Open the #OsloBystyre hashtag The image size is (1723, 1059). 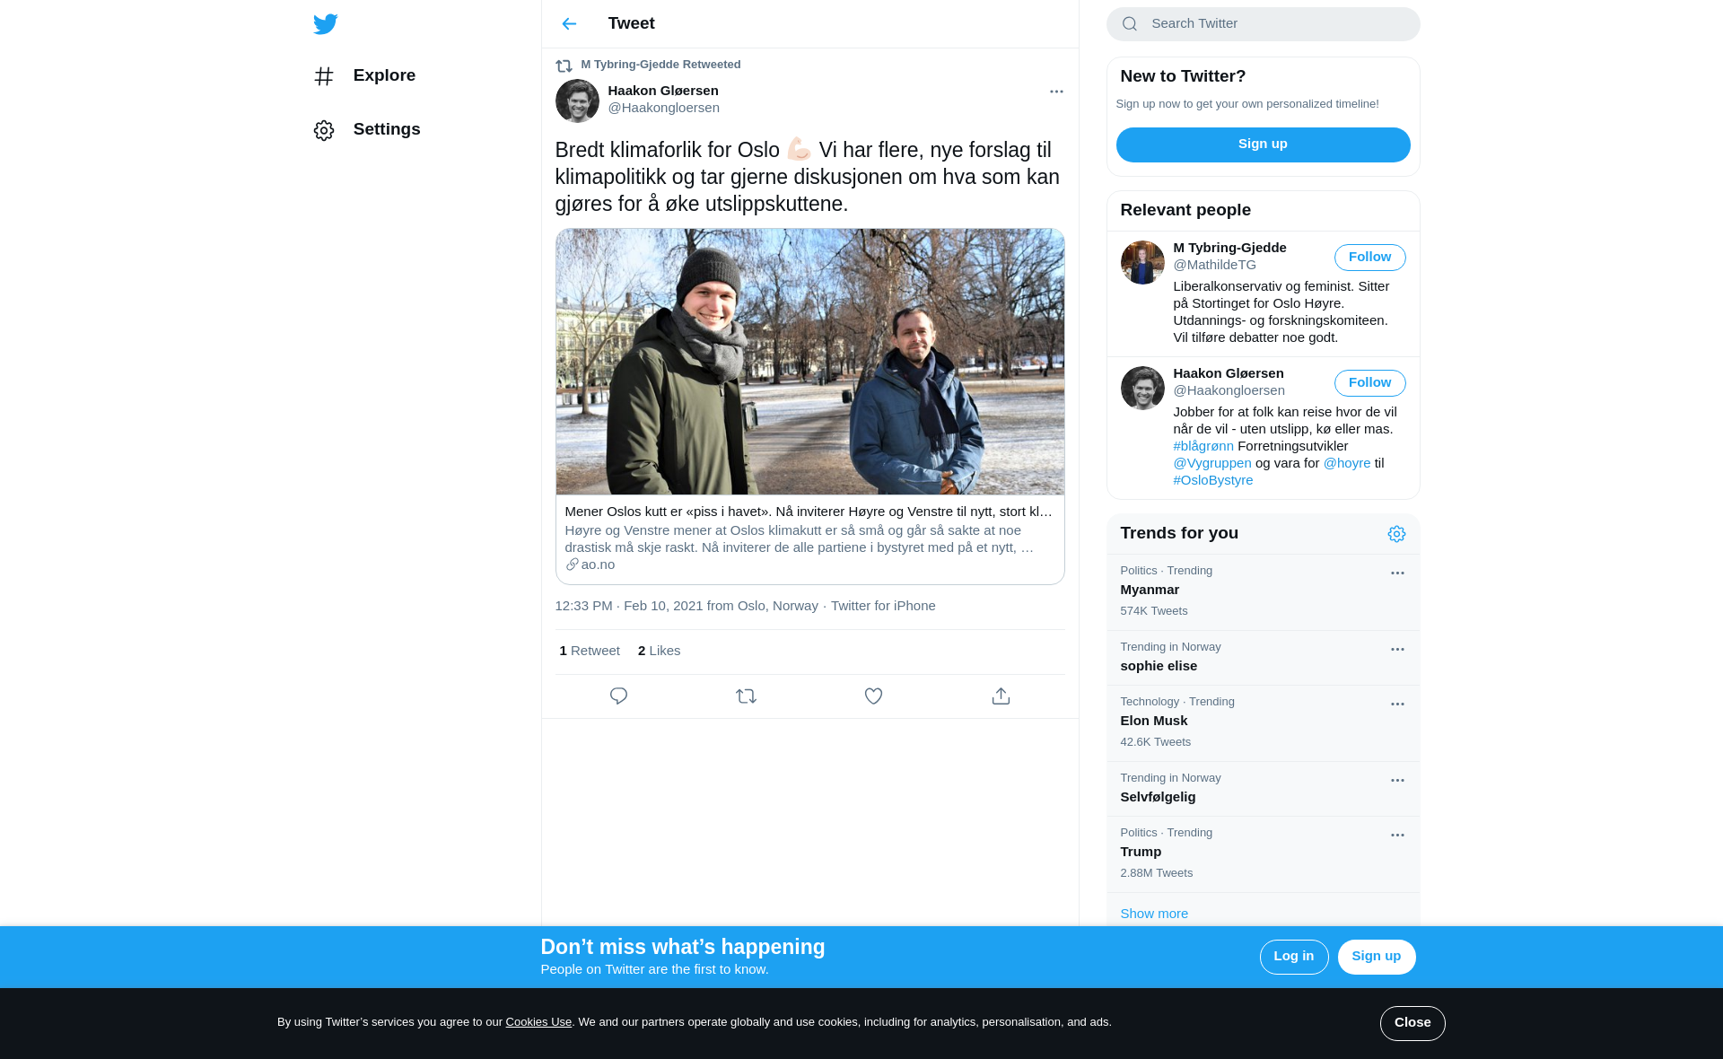pyautogui.click(x=1213, y=480)
